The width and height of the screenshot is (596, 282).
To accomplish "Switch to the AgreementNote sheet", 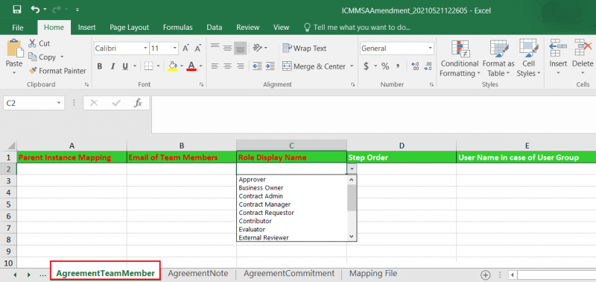I will click(198, 273).
